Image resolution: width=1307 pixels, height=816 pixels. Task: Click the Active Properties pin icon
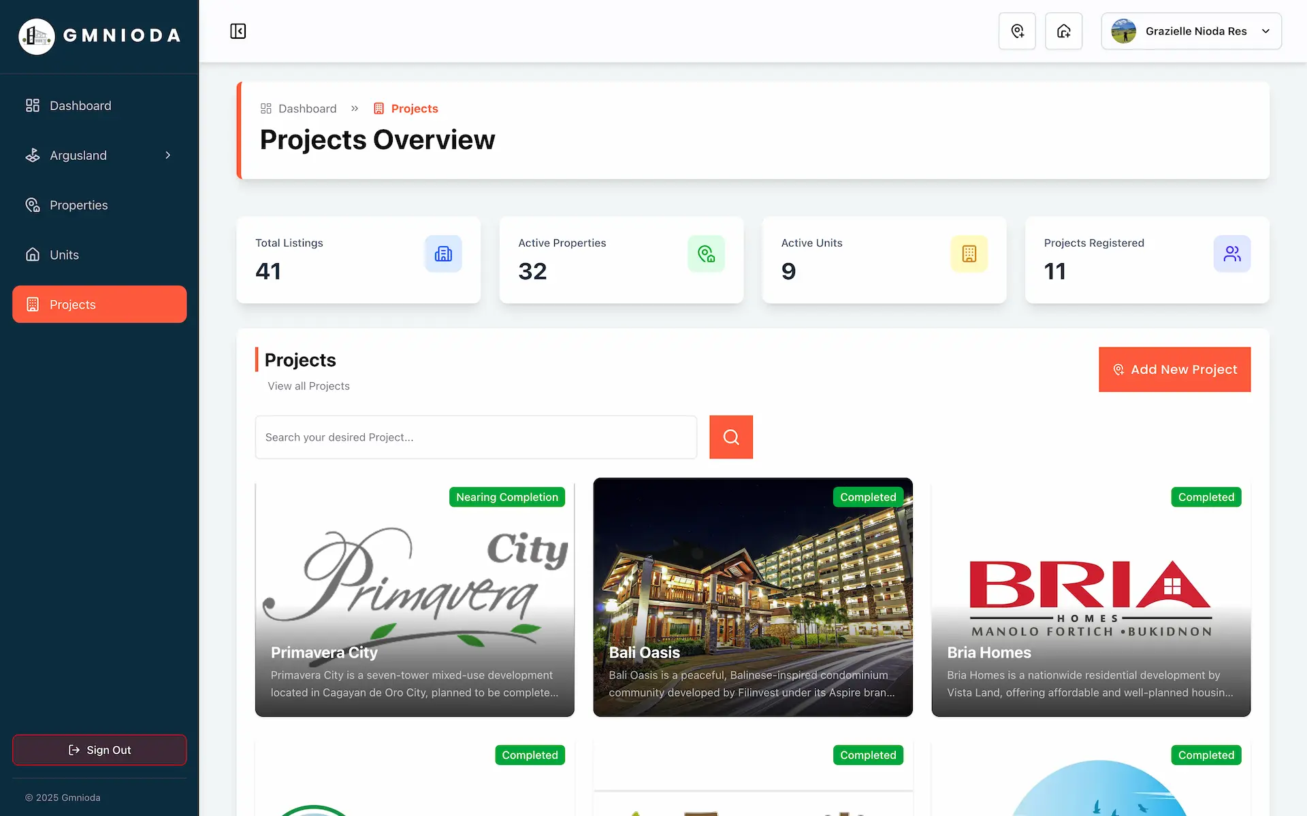click(706, 254)
